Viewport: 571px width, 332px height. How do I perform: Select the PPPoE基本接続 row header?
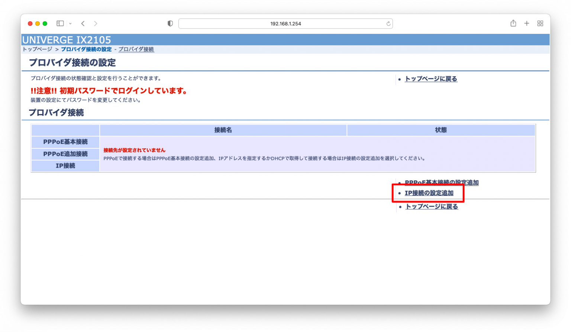click(65, 142)
